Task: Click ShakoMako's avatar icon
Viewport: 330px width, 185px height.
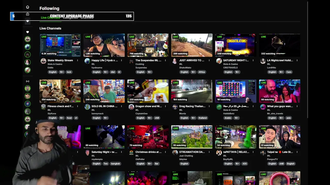Action: (x=175, y=61)
